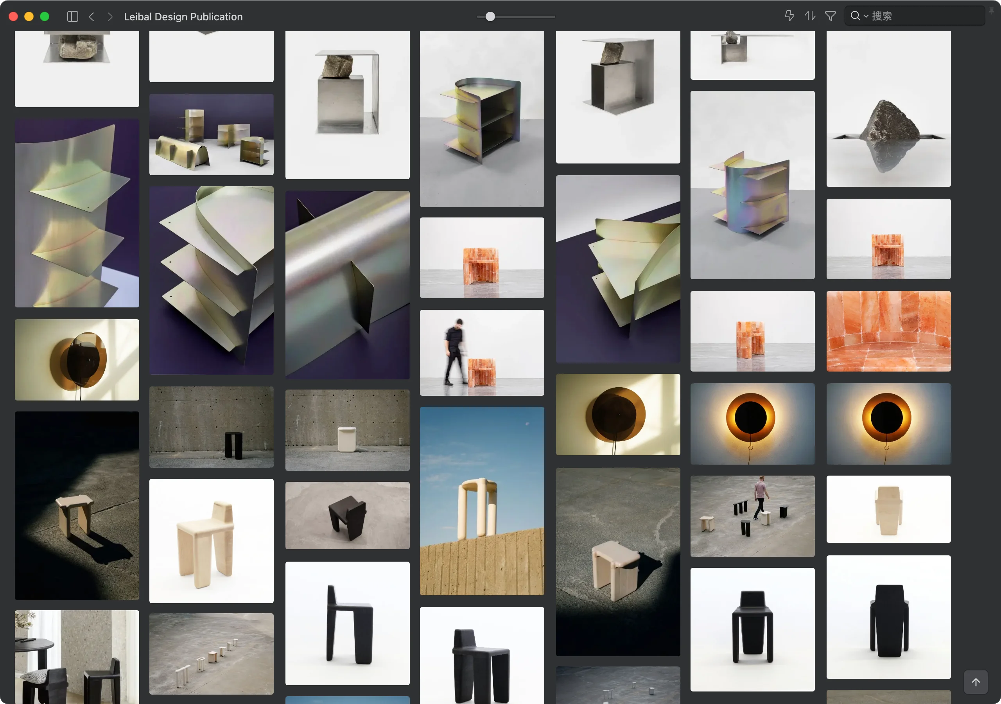Click the Leibal Design Publication title
Screen dimensions: 1001x704
tap(183, 16)
